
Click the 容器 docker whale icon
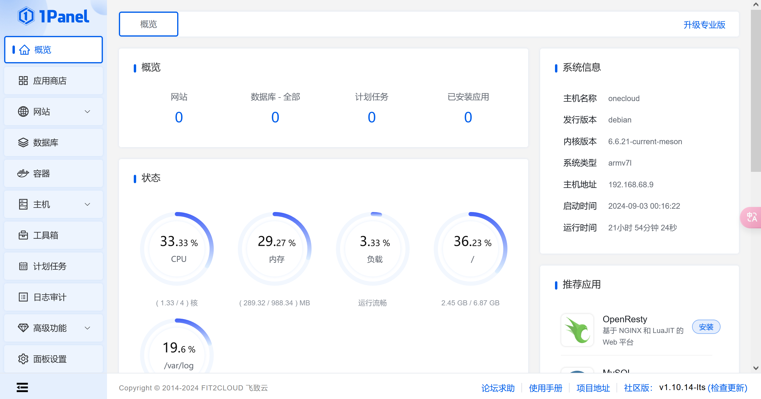[x=23, y=173]
